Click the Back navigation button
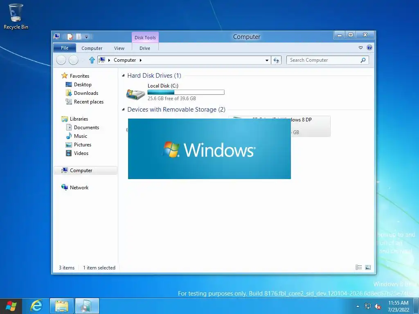 pos(61,60)
